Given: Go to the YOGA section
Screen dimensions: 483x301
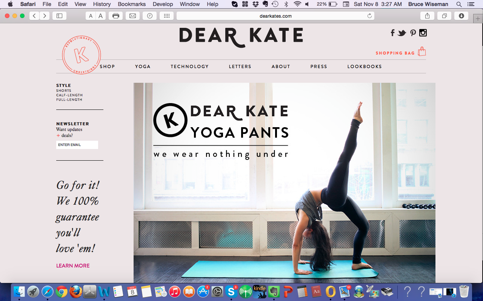Looking at the screenshot, I should (143, 67).
